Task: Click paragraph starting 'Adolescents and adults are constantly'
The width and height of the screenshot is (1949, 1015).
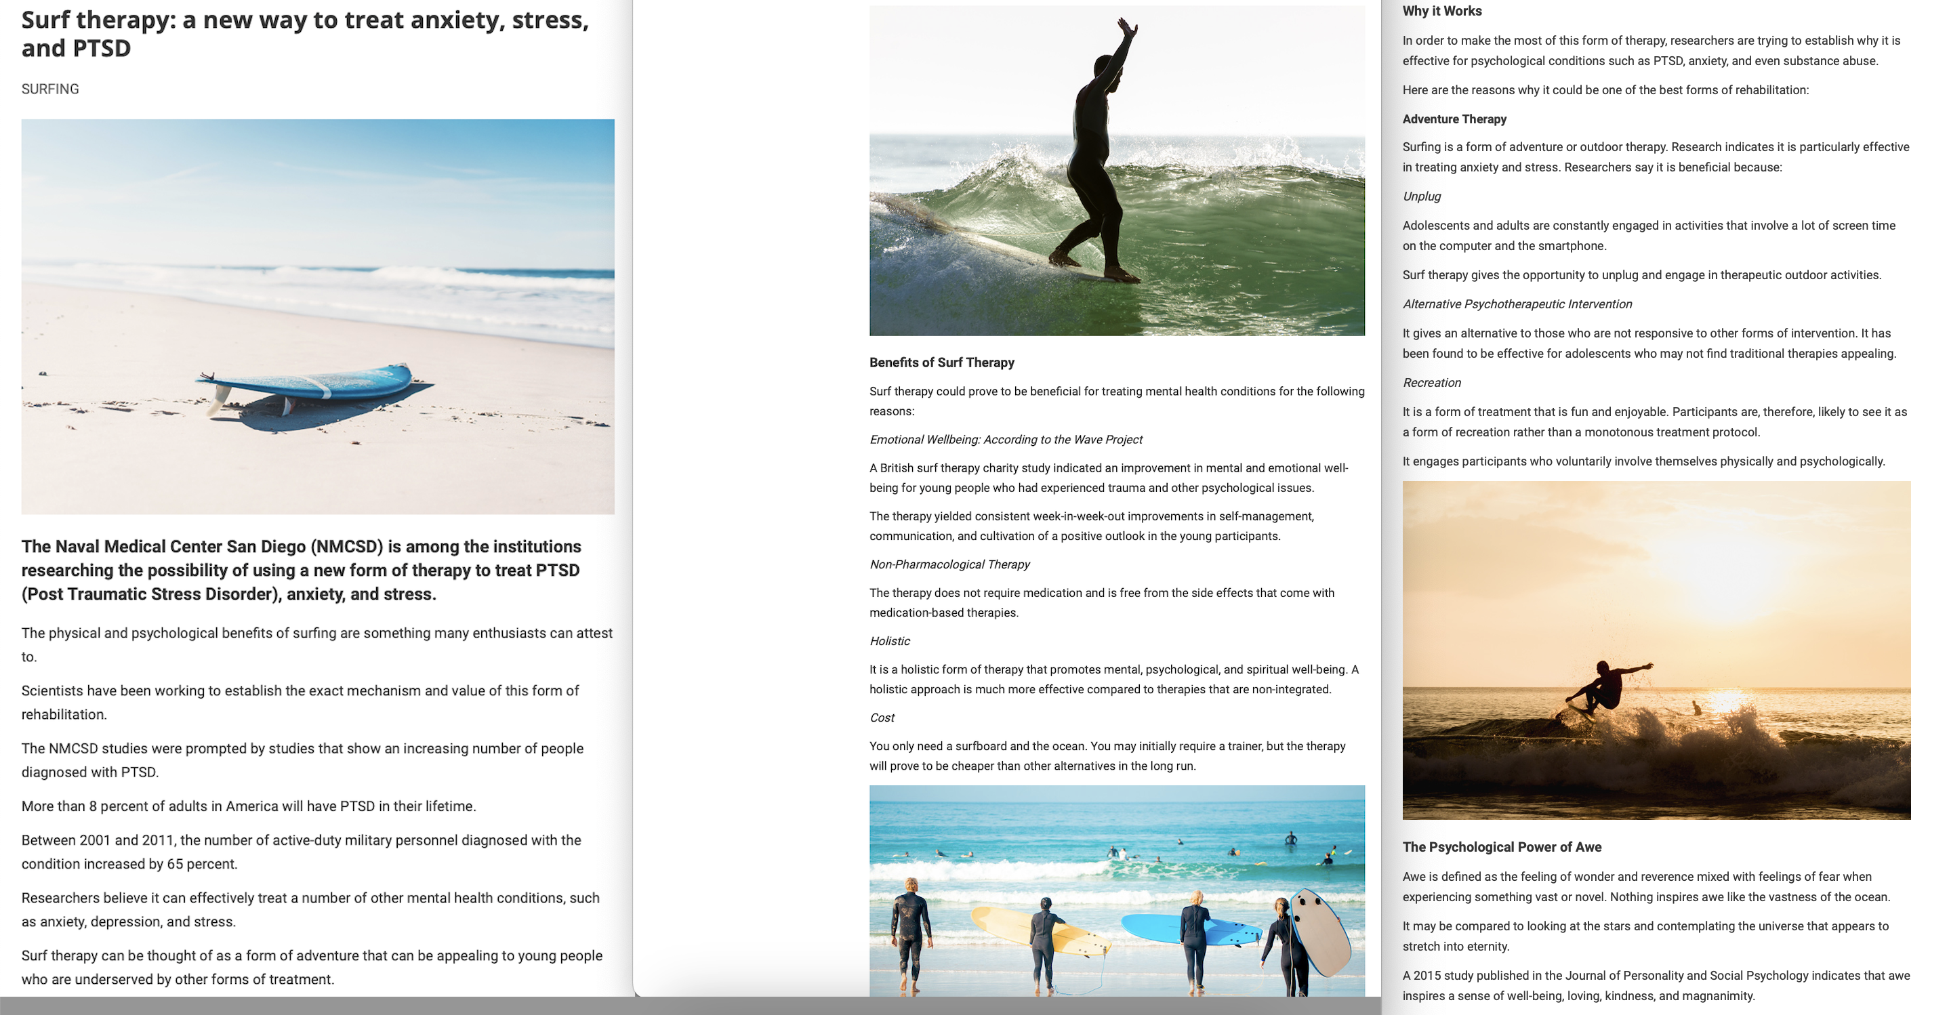Action: tap(1649, 236)
